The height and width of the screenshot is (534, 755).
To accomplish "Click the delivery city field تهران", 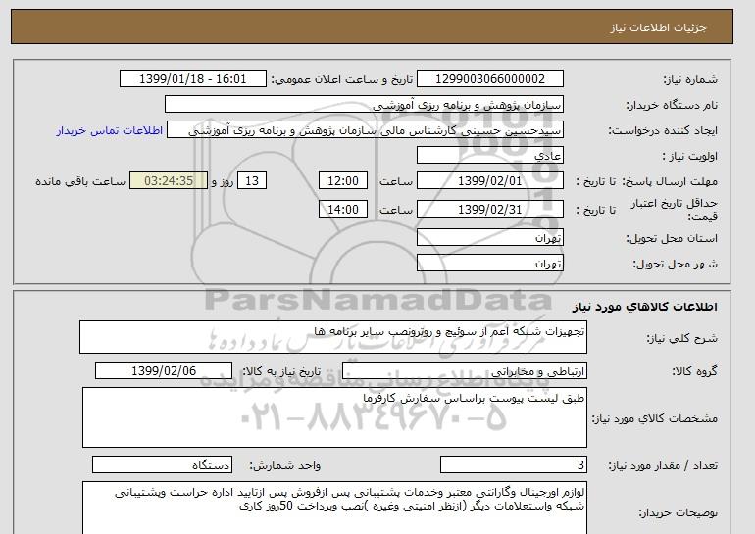I will tap(489, 264).
